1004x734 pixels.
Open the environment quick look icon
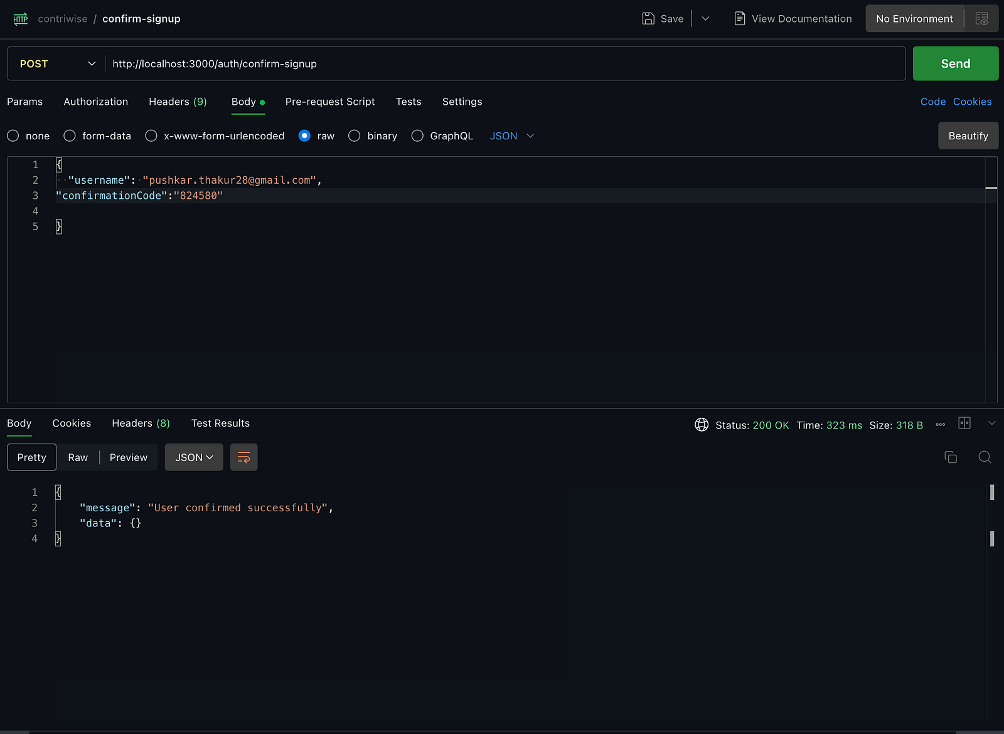982,19
